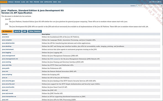The height and width of the screenshot is (101, 163).
Task: Click the 'Java SE' definition term in the intro
Action: click(8, 19)
